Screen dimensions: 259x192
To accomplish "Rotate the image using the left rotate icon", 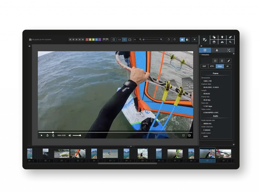I will click(169, 39).
